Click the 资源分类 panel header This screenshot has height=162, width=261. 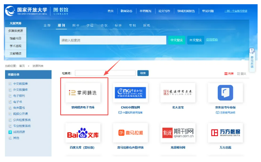pyautogui.click(x=28, y=75)
